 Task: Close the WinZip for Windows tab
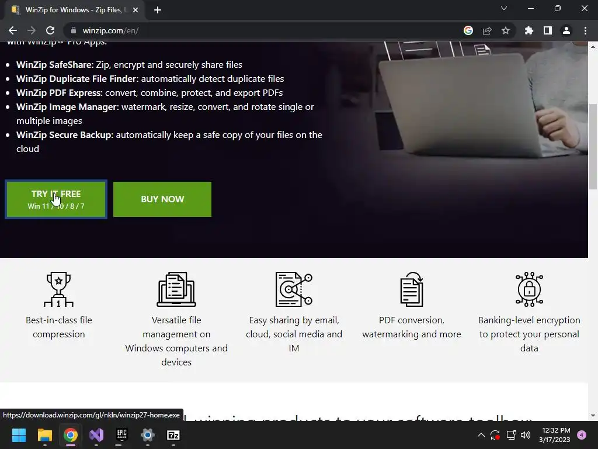click(135, 10)
